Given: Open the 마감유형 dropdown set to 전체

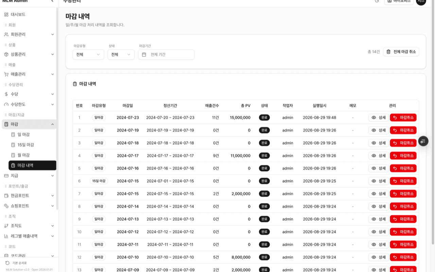Looking at the screenshot, I should coord(88,54).
